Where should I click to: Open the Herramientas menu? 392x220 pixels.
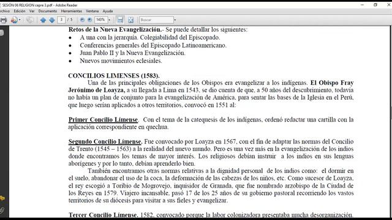point(72,11)
